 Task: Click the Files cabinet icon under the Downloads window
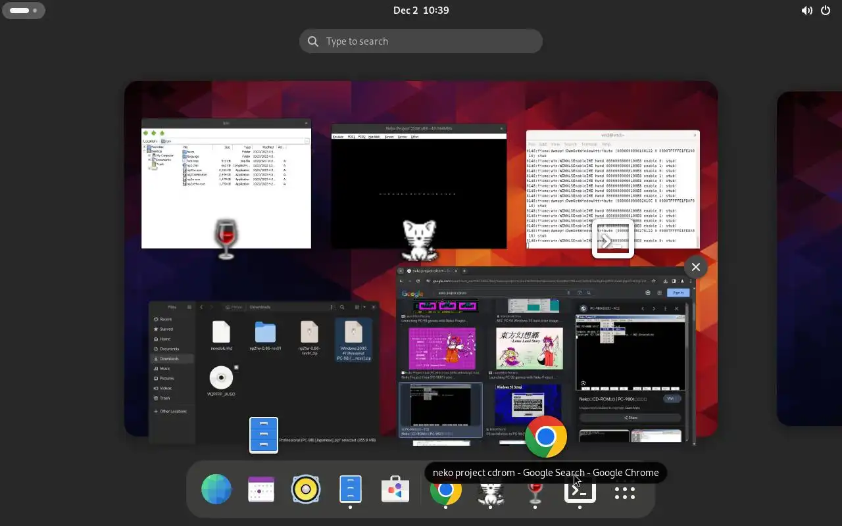click(x=264, y=435)
